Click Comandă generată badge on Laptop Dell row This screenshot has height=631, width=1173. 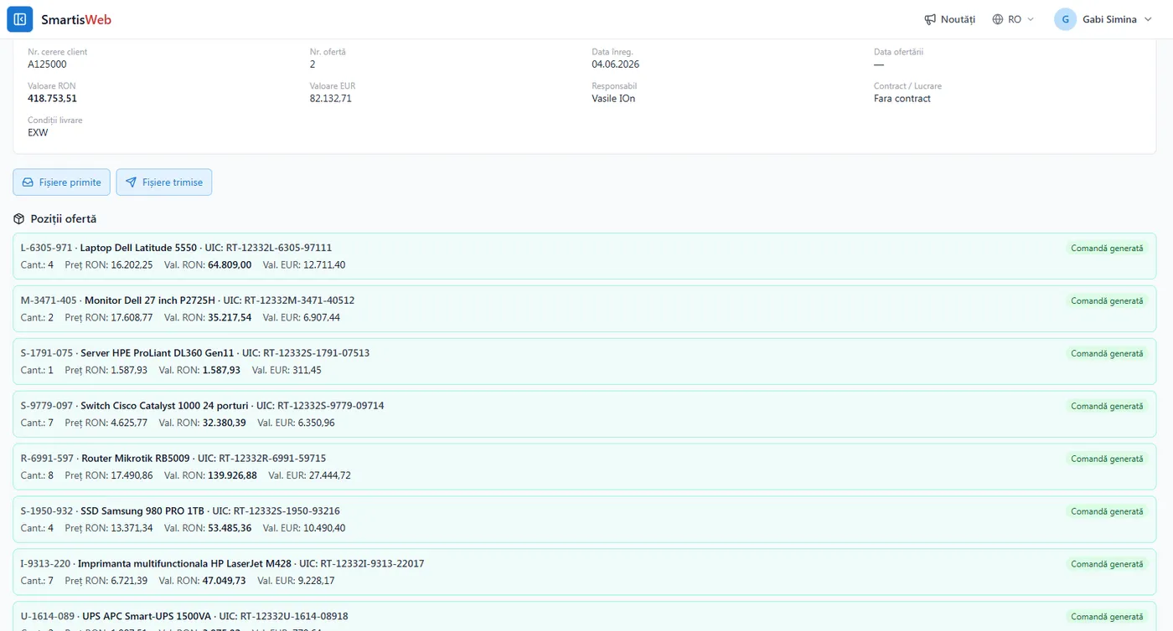pyautogui.click(x=1107, y=249)
